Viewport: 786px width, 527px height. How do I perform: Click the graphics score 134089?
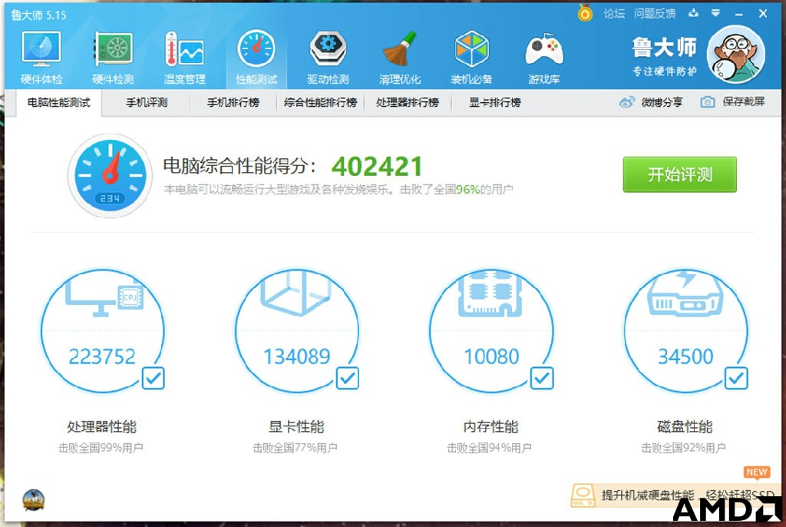tap(297, 357)
